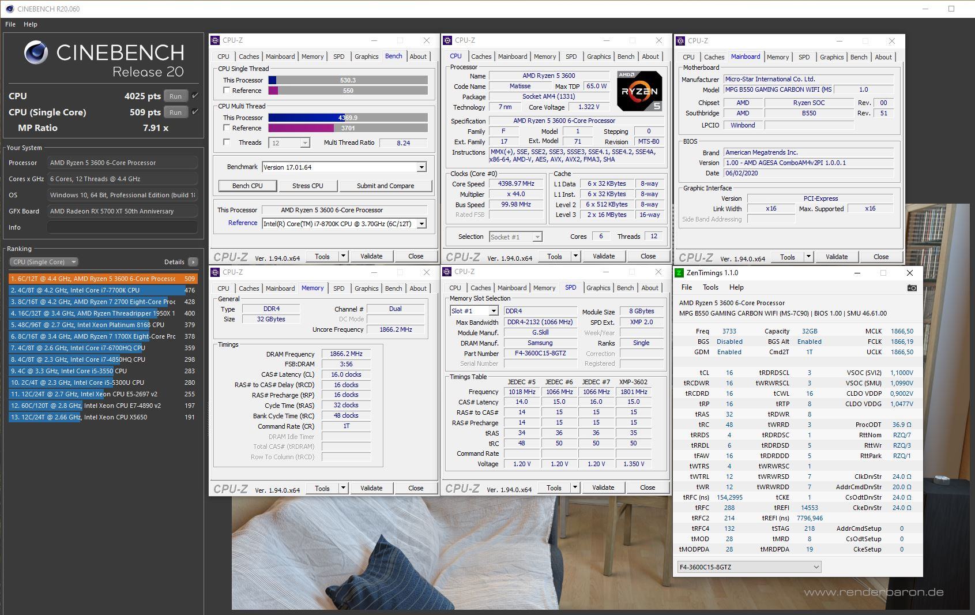Click the Stress CPU button

pos(308,186)
